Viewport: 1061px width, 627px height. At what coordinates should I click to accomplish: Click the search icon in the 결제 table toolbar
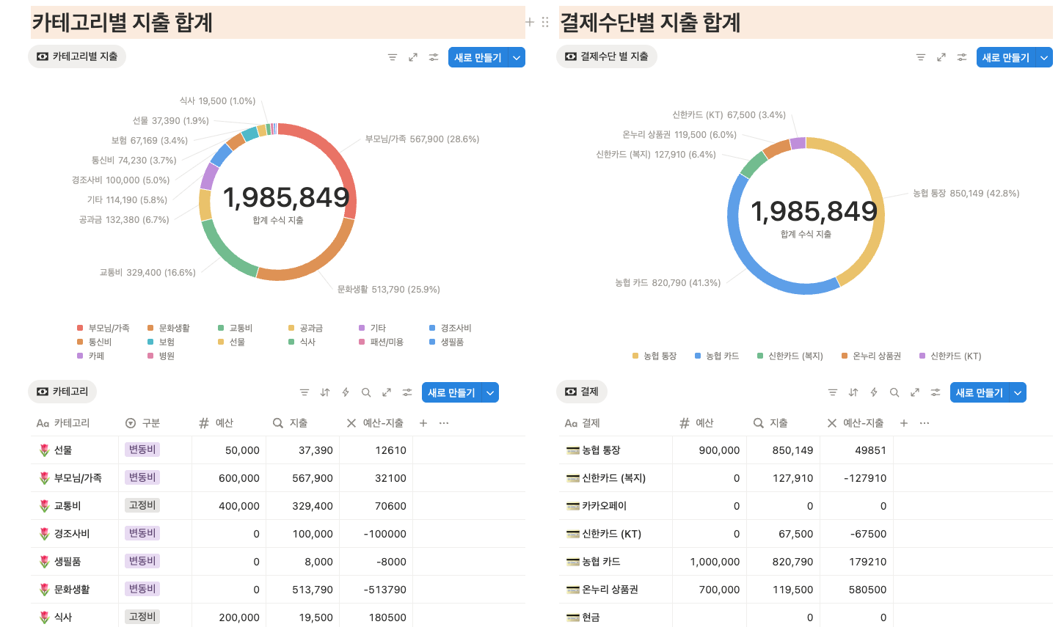894,392
